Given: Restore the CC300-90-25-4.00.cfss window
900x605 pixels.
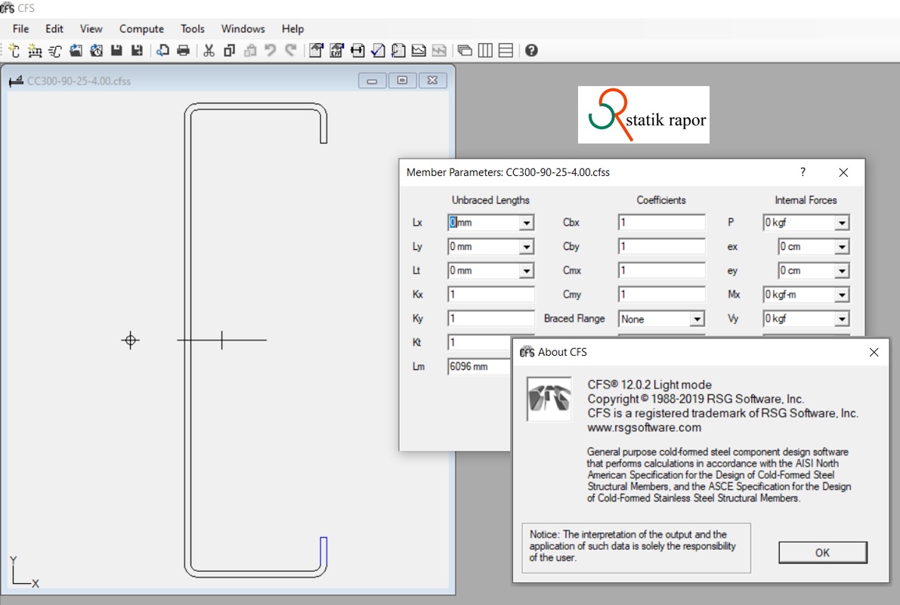Looking at the screenshot, I should point(402,80).
